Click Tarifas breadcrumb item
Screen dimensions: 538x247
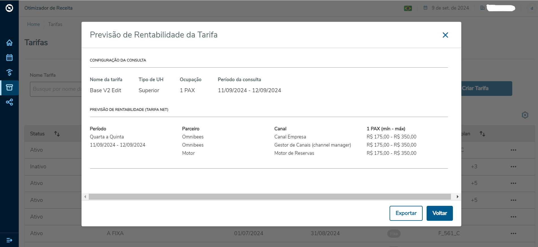point(55,24)
